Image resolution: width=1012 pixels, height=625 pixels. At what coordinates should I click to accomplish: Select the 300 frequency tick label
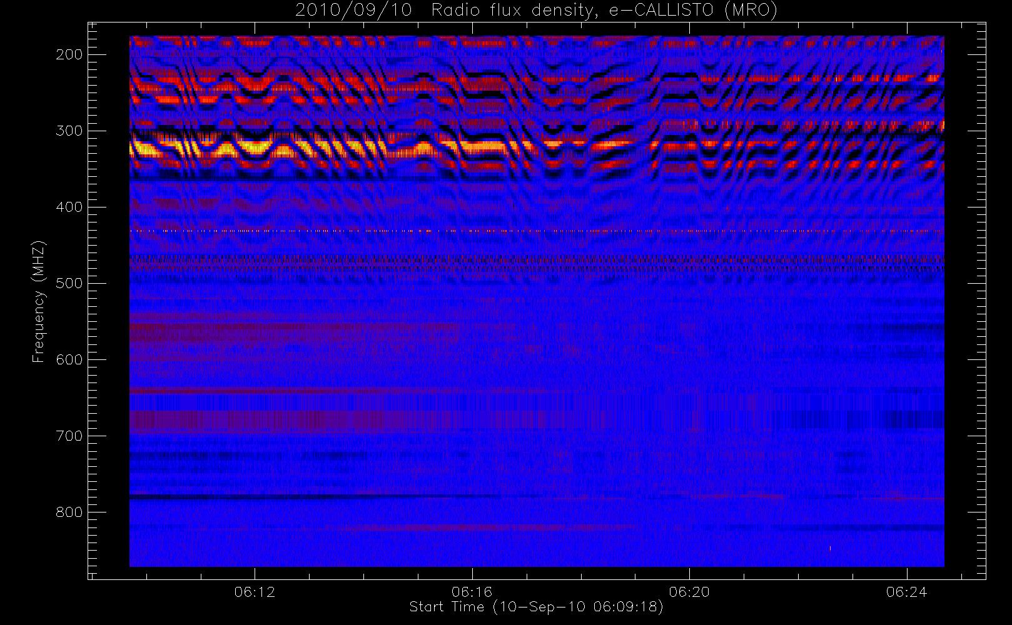point(69,131)
